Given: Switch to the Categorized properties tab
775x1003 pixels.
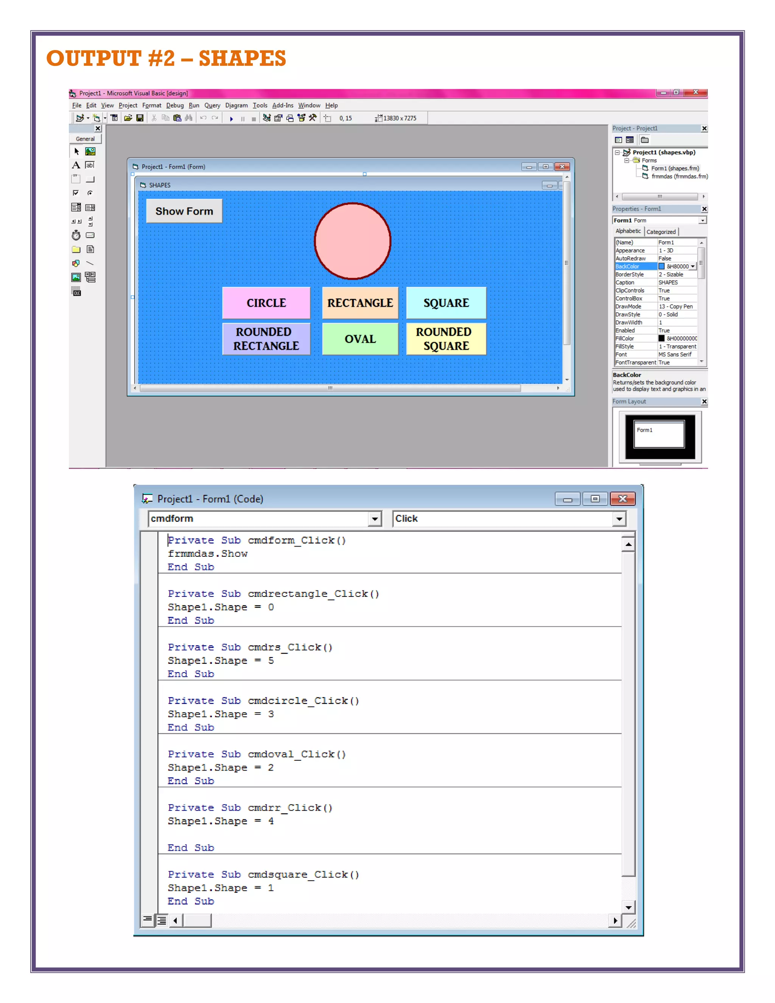Looking at the screenshot, I should (661, 232).
